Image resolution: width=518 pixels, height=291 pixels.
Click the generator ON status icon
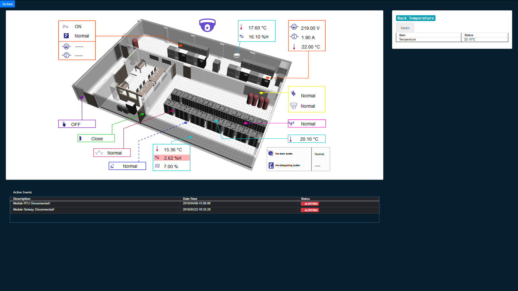tap(65, 27)
